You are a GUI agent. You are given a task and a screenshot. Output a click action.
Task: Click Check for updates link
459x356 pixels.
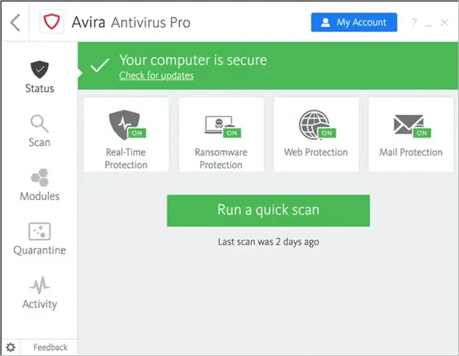156,76
